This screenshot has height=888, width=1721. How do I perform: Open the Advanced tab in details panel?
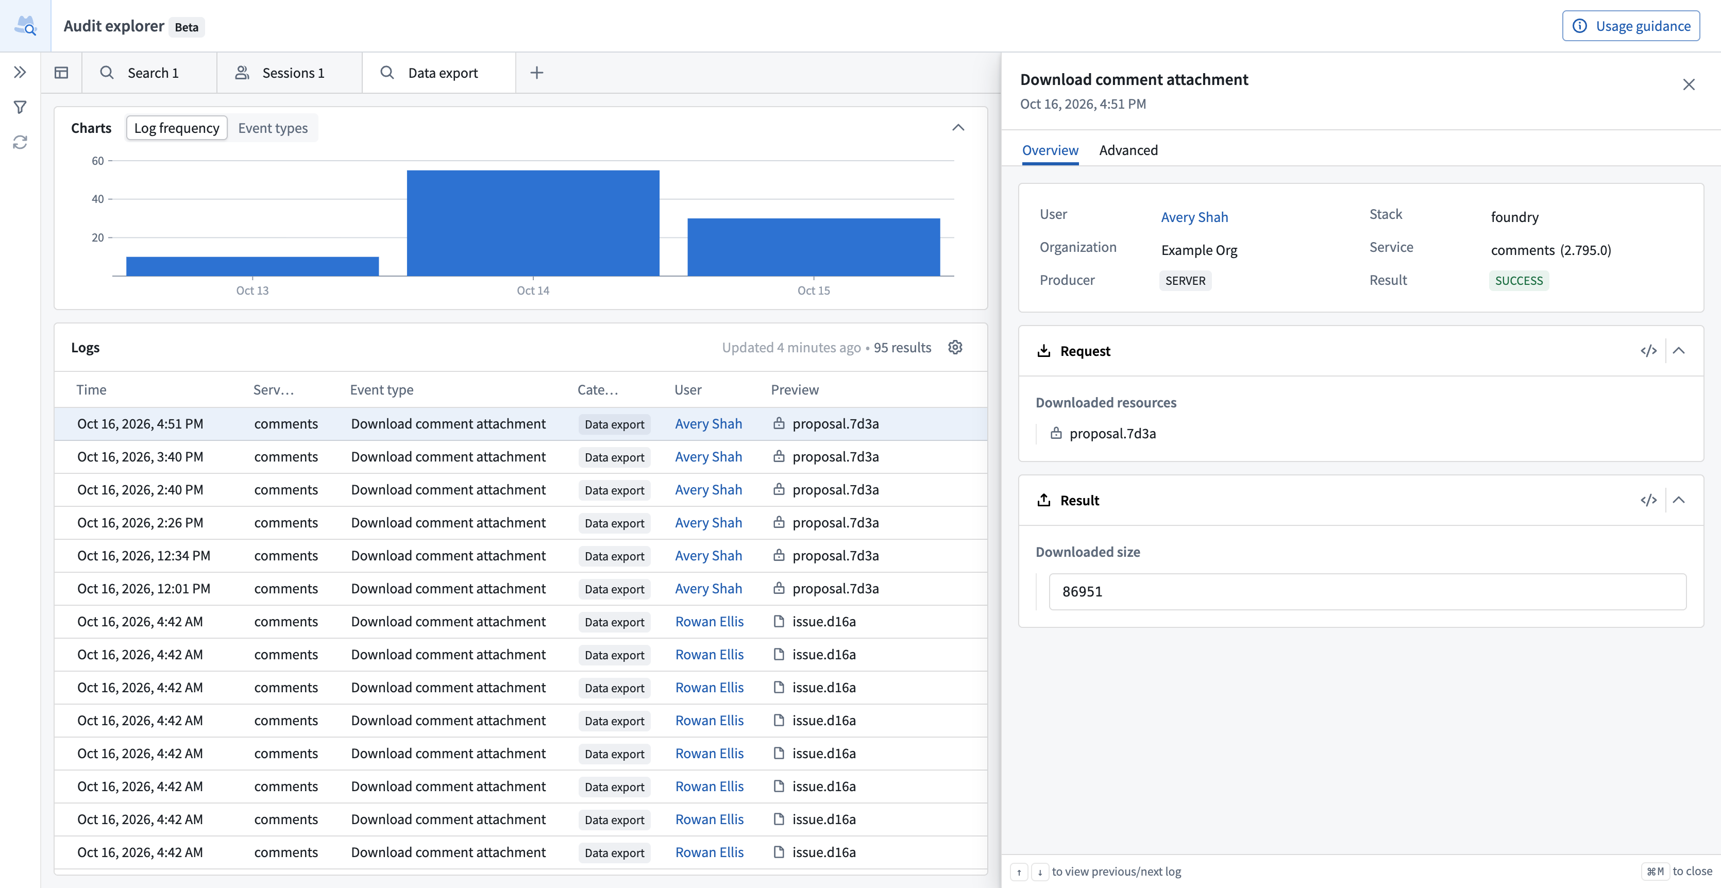[x=1128, y=150]
